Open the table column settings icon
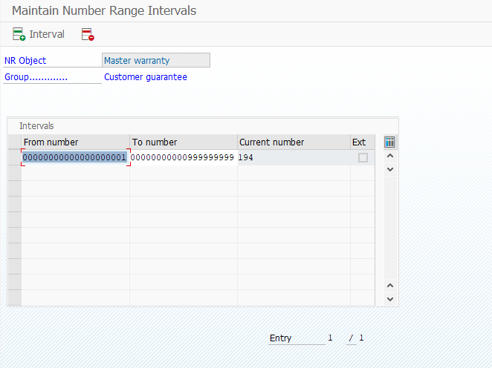This screenshot has height=368, width=492. click(389, 142)
